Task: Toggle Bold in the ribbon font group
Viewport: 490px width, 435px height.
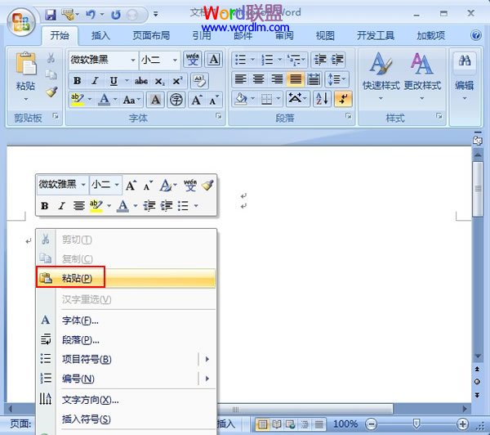Action: click(x=77, y=81)
